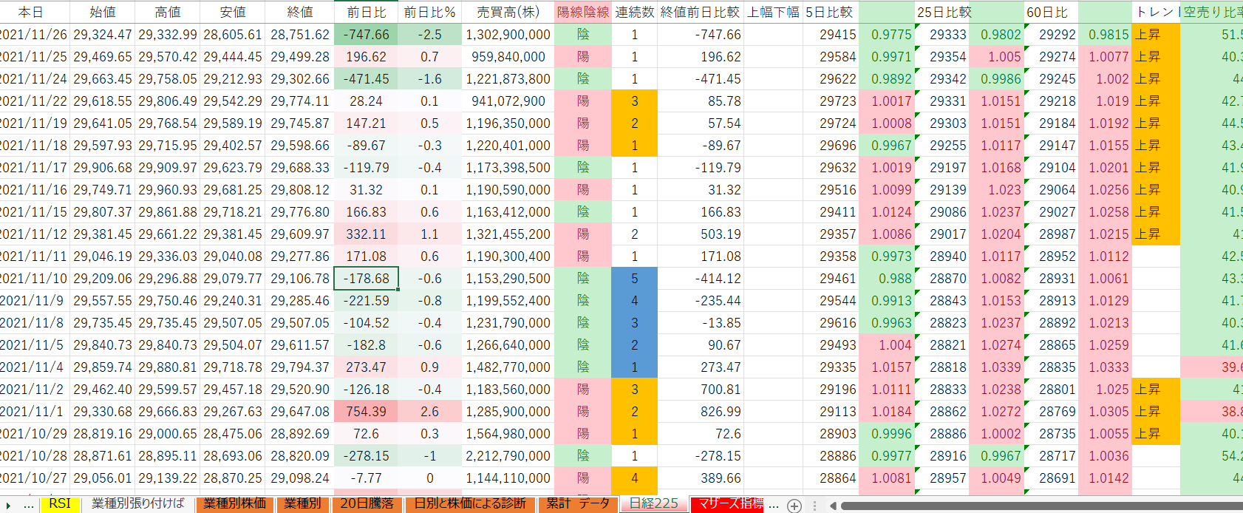Screen dimensions: 1243x513
Task: Click the opening price 29,324.47
Action: (x=103, y=35)
